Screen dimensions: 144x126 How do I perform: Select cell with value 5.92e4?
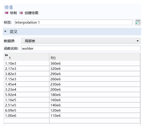click(27, 95)
